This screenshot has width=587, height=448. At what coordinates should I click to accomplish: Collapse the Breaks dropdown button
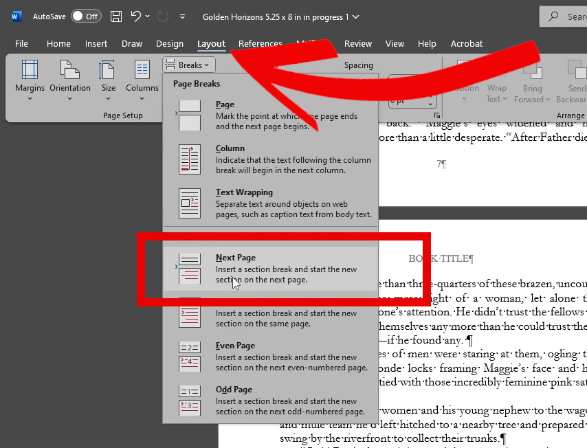pos(188,65)
